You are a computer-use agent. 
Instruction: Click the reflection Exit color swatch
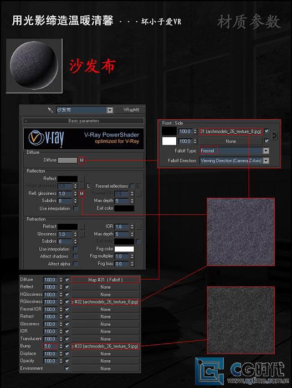click(x=124, y=208)
